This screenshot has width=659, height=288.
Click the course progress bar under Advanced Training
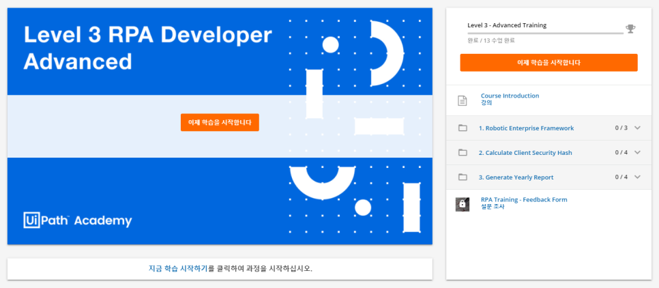[546, 33]
